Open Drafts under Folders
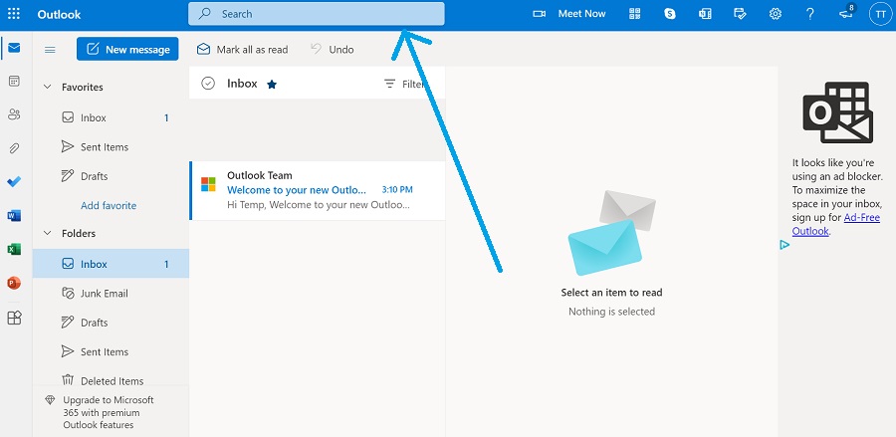 point(111,323)
